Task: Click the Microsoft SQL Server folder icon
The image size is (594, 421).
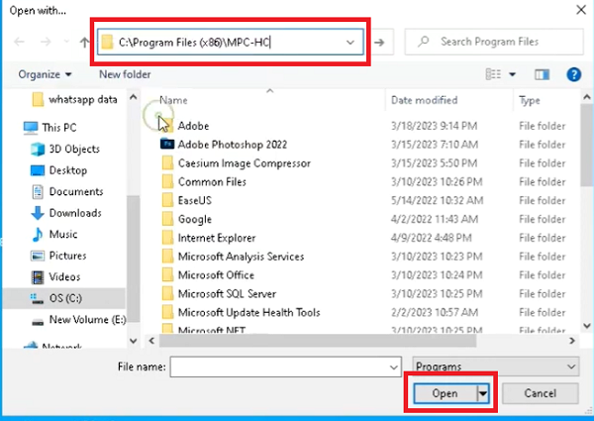Action: 167,293
